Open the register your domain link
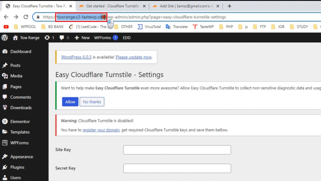 coord(101,130)
